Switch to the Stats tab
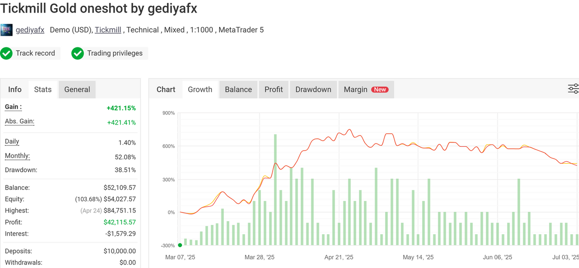579x268 pixels. point(42,89)
